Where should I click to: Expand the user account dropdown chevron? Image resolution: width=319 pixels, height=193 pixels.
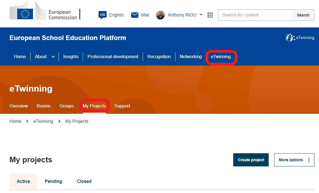click(201, 15)
